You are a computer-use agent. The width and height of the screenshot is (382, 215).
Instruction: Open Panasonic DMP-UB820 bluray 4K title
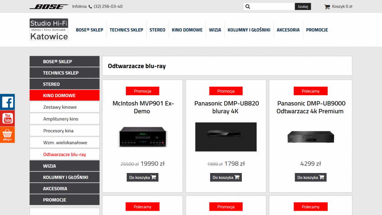click(x=226, y=107)
